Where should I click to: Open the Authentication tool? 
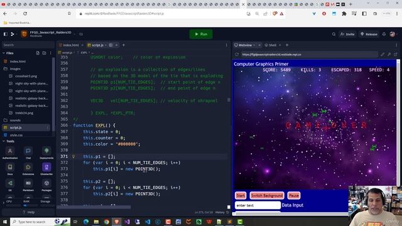click(10, 153)
